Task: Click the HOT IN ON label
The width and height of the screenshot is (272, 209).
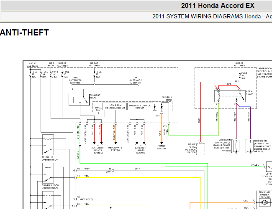Action: coord(51,64)
